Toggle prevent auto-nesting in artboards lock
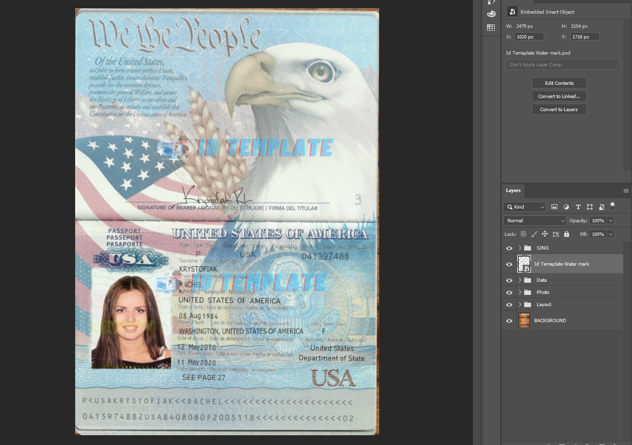This screenshot has width=632, height=445. coord(555,234)
